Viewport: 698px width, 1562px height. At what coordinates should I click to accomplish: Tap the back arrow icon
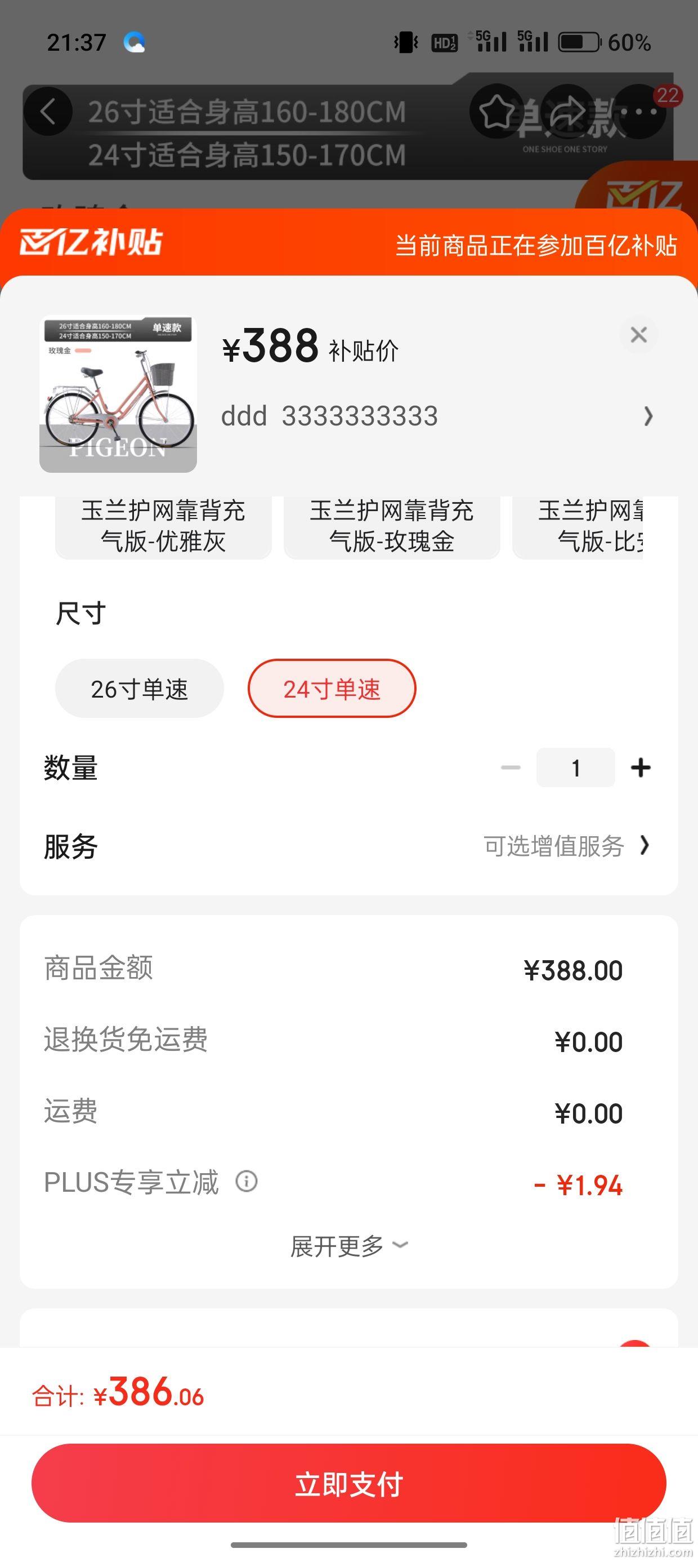point(48,112)
